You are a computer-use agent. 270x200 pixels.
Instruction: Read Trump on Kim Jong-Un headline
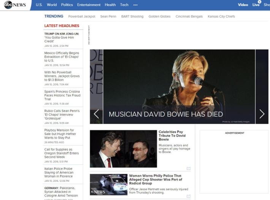point(61,37)
